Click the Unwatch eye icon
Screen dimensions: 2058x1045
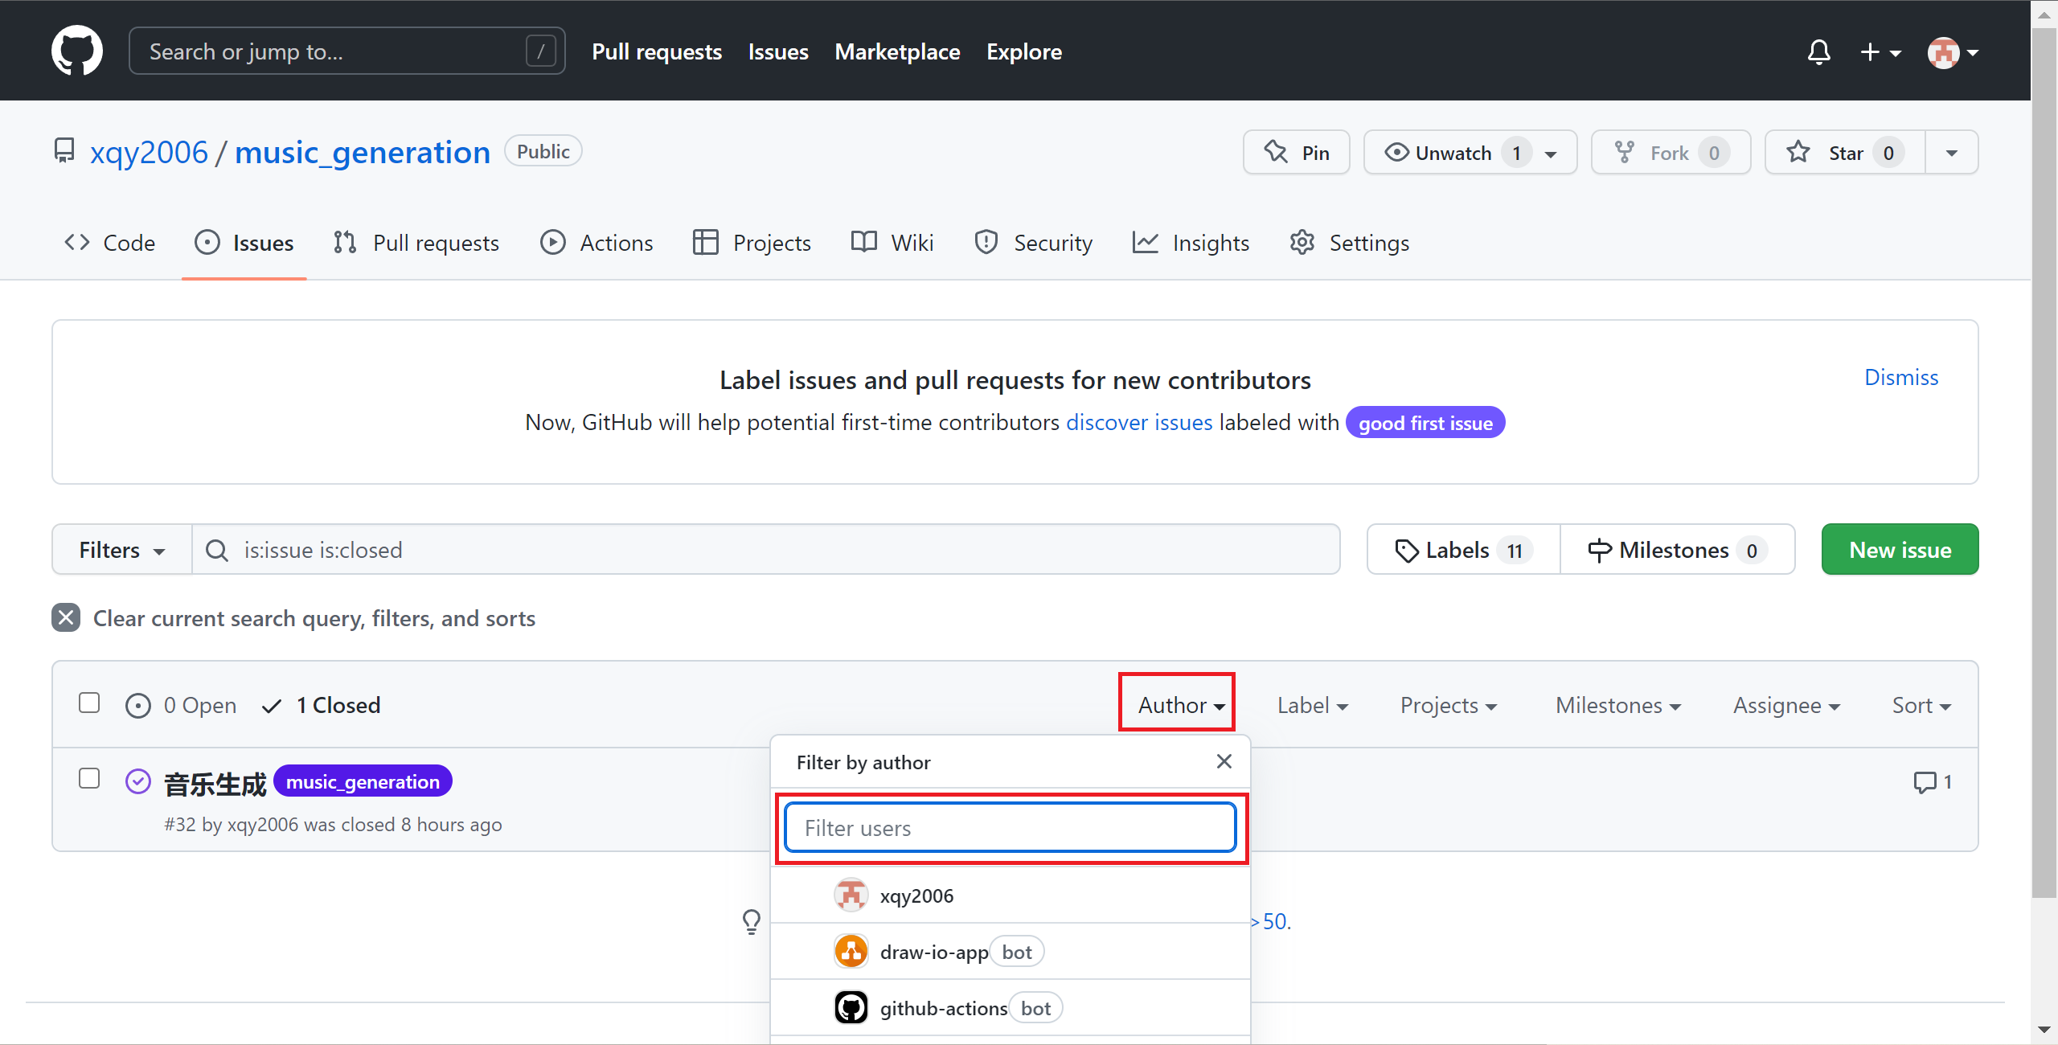1397,152
